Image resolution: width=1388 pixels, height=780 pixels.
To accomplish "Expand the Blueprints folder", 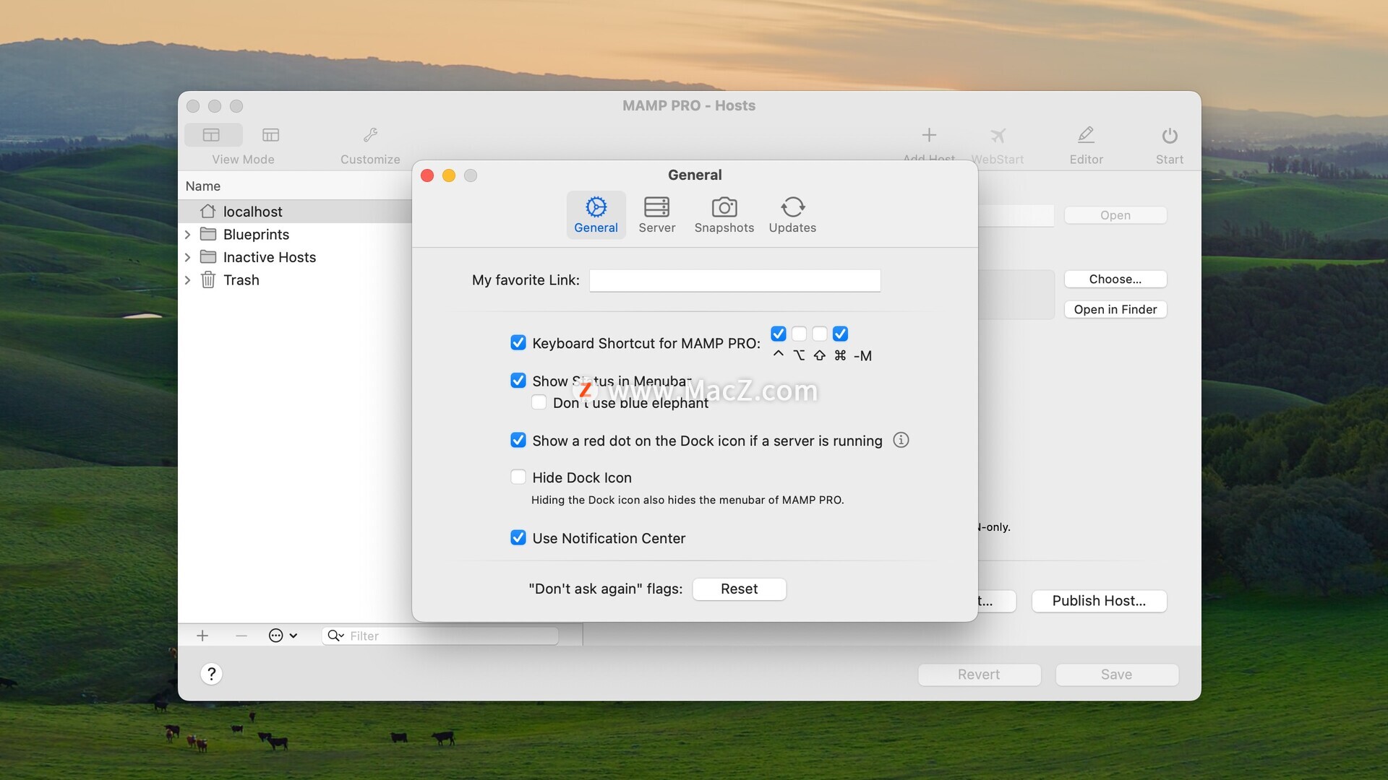I will pyautogui.click(x=188, y=234).
